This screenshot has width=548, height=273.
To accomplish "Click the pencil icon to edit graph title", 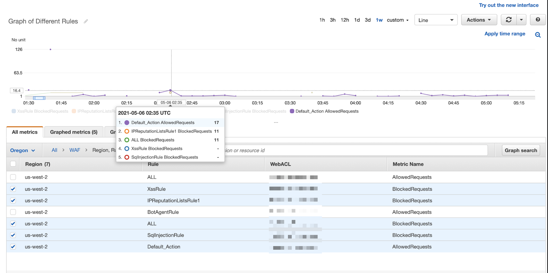I will tap(86, 21).
